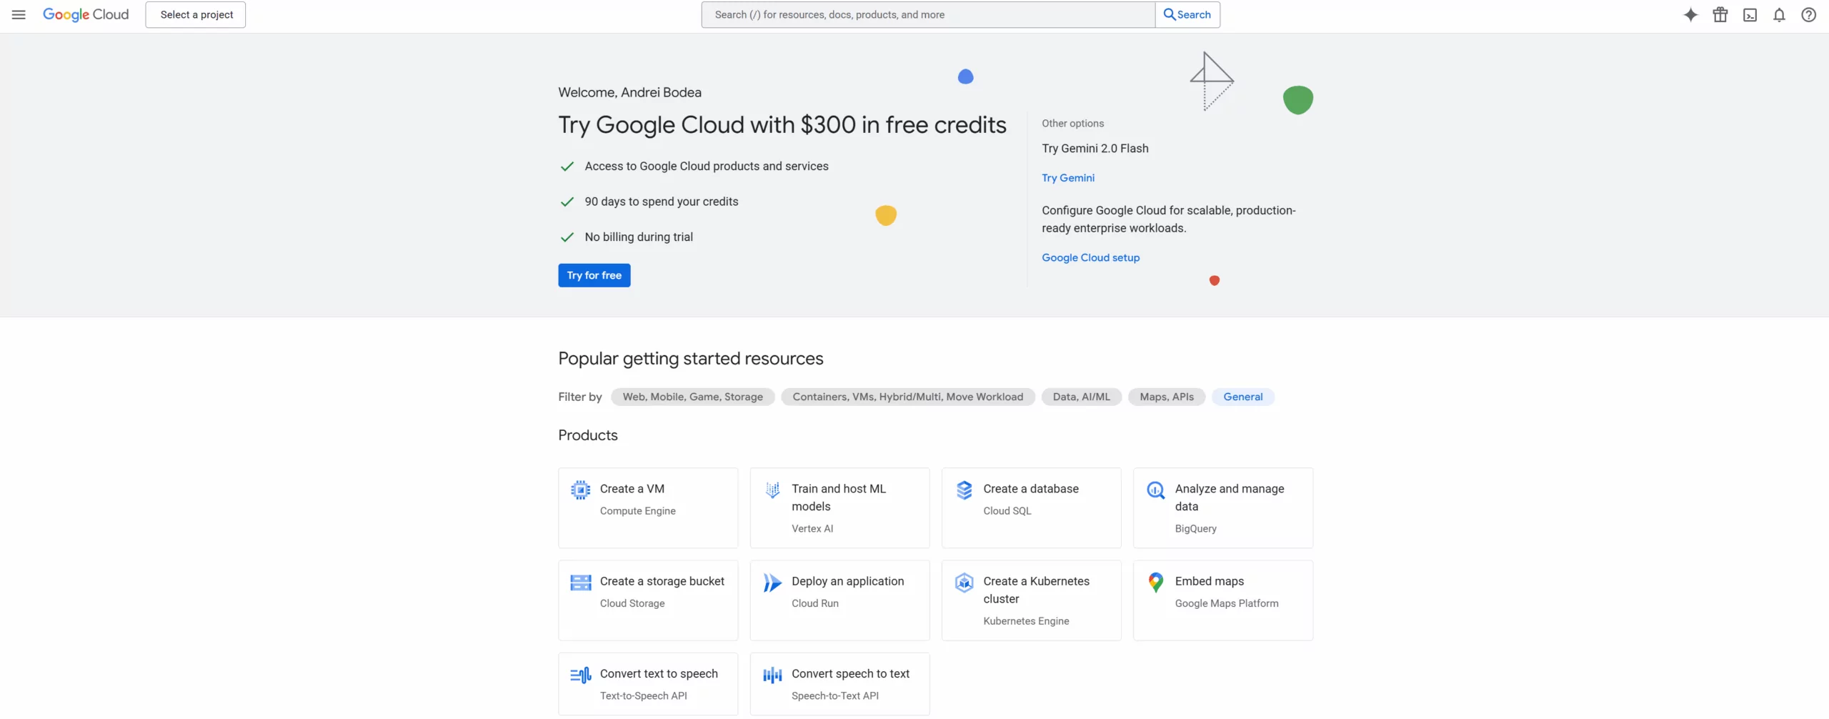Open the help question mark icon
This screenshot has width=1829, height=719.
[1808, 14]
